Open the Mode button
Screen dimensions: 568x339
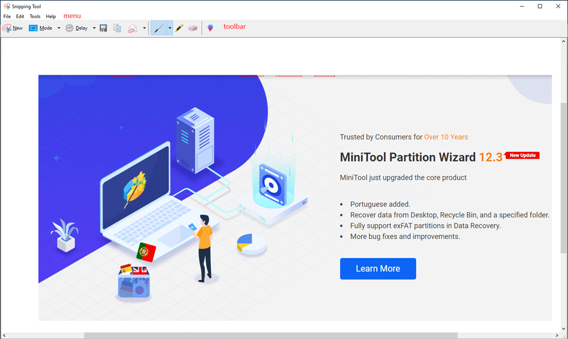(40, 28)
